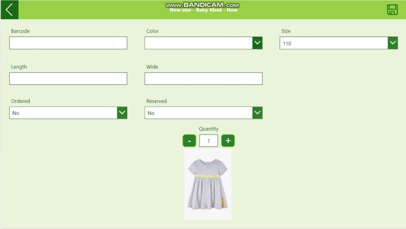This screenshot has height=229, width=406.
Task: Go back using the left arrow icon
Action: (9, 10)
